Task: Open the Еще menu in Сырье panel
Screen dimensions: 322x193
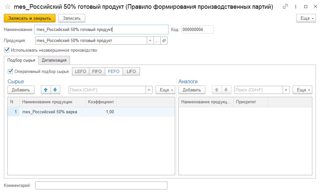Action: pos(165,90)
